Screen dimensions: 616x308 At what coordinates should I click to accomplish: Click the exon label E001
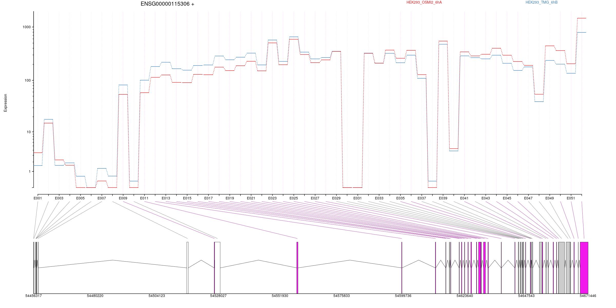coord(38,198)
